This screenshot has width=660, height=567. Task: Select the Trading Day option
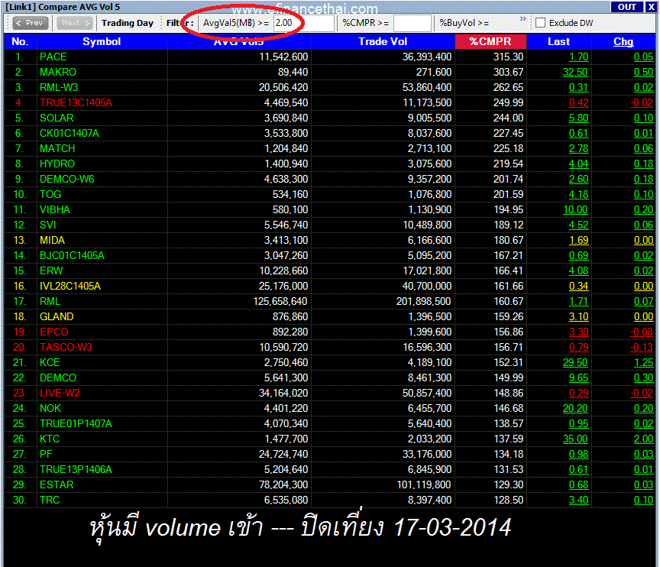pos(127,23)
